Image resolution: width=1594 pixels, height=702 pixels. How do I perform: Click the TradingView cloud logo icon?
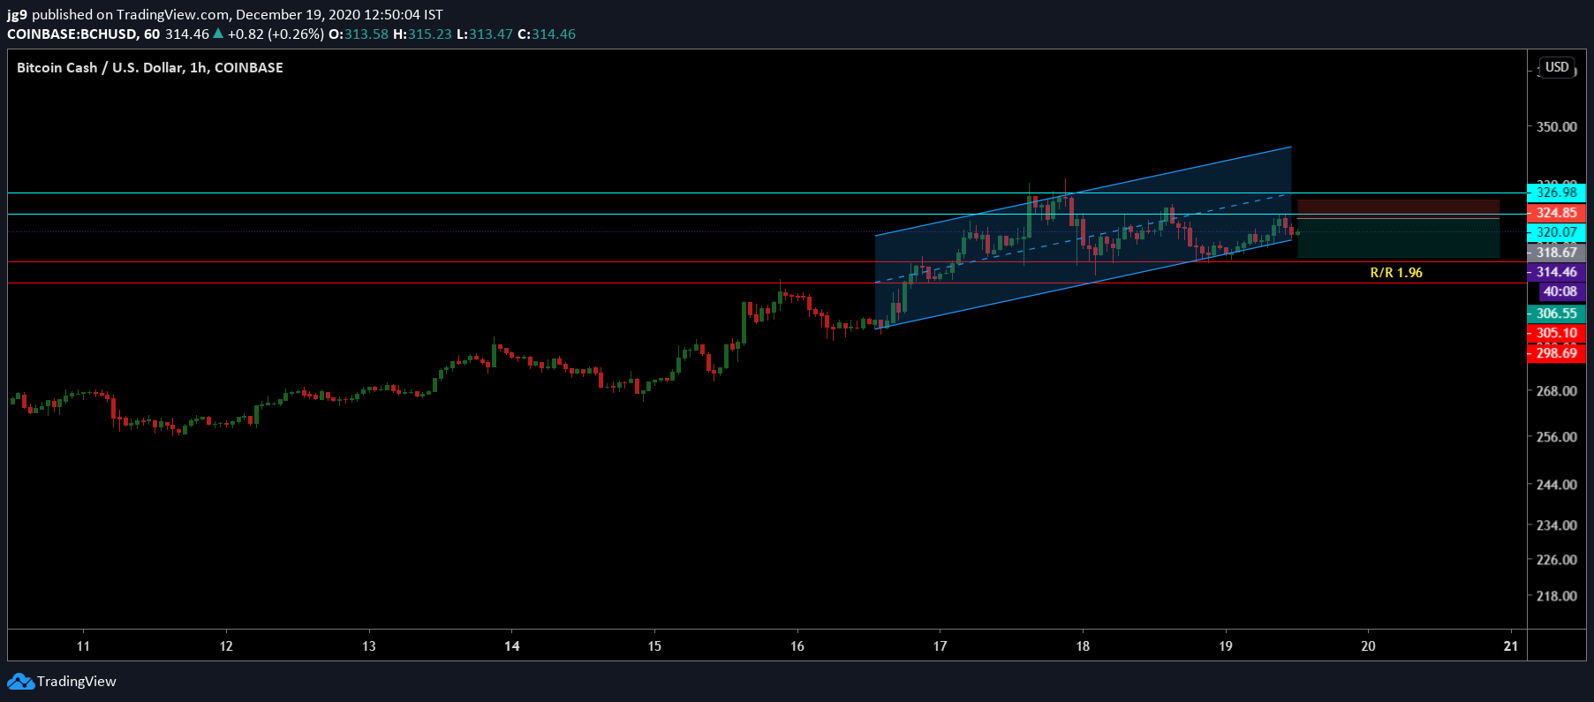click(x=20, y=682)
